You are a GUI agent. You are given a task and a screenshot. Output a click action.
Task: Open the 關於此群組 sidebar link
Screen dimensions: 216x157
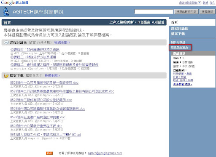178,42
